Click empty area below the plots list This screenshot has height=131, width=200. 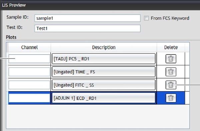[x=98, y=116]
